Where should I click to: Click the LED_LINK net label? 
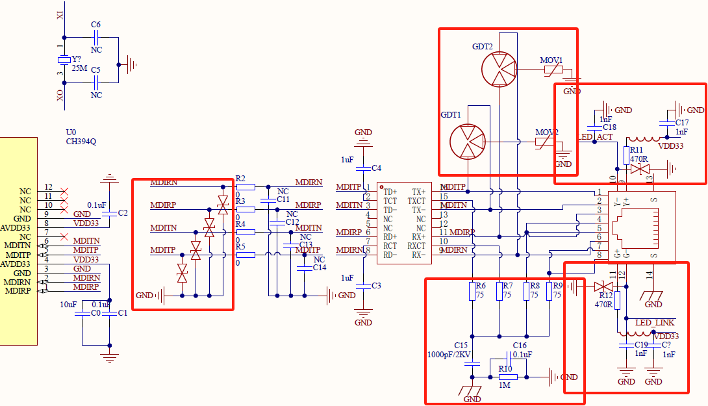(655, 322)
